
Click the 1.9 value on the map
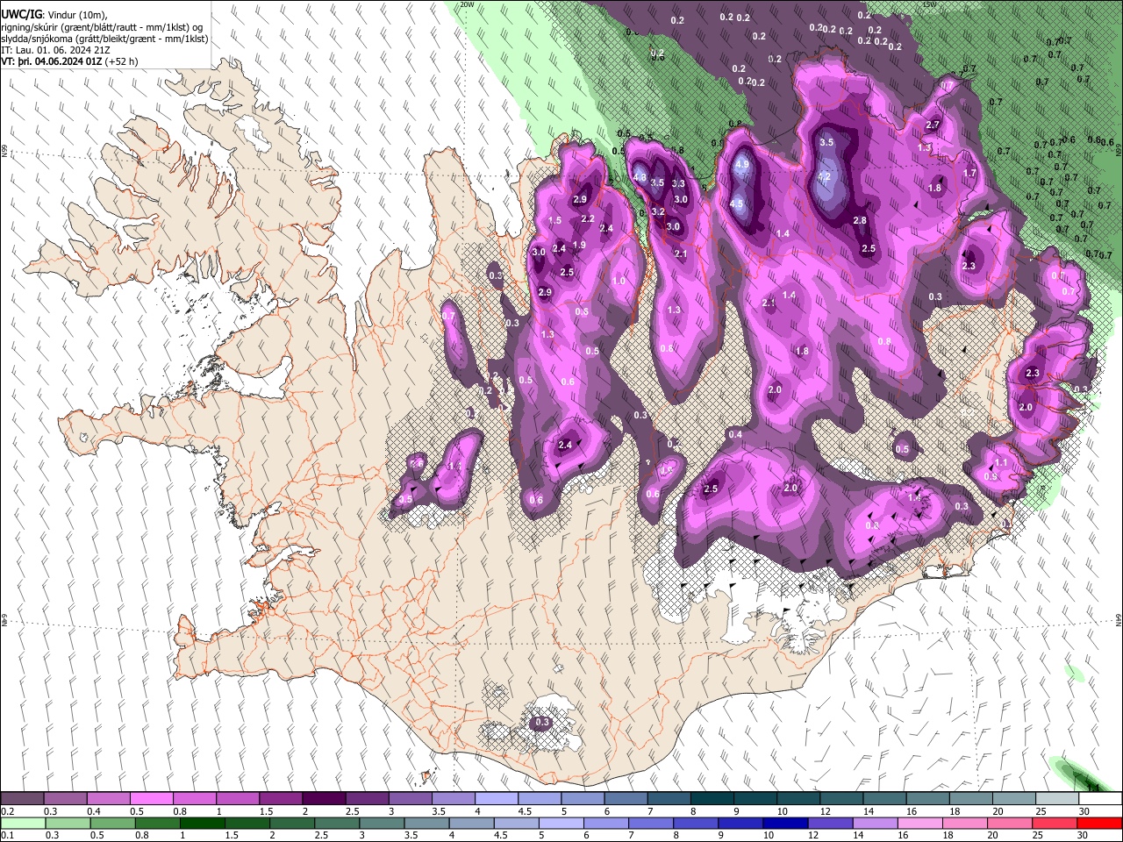coord(579,246)
